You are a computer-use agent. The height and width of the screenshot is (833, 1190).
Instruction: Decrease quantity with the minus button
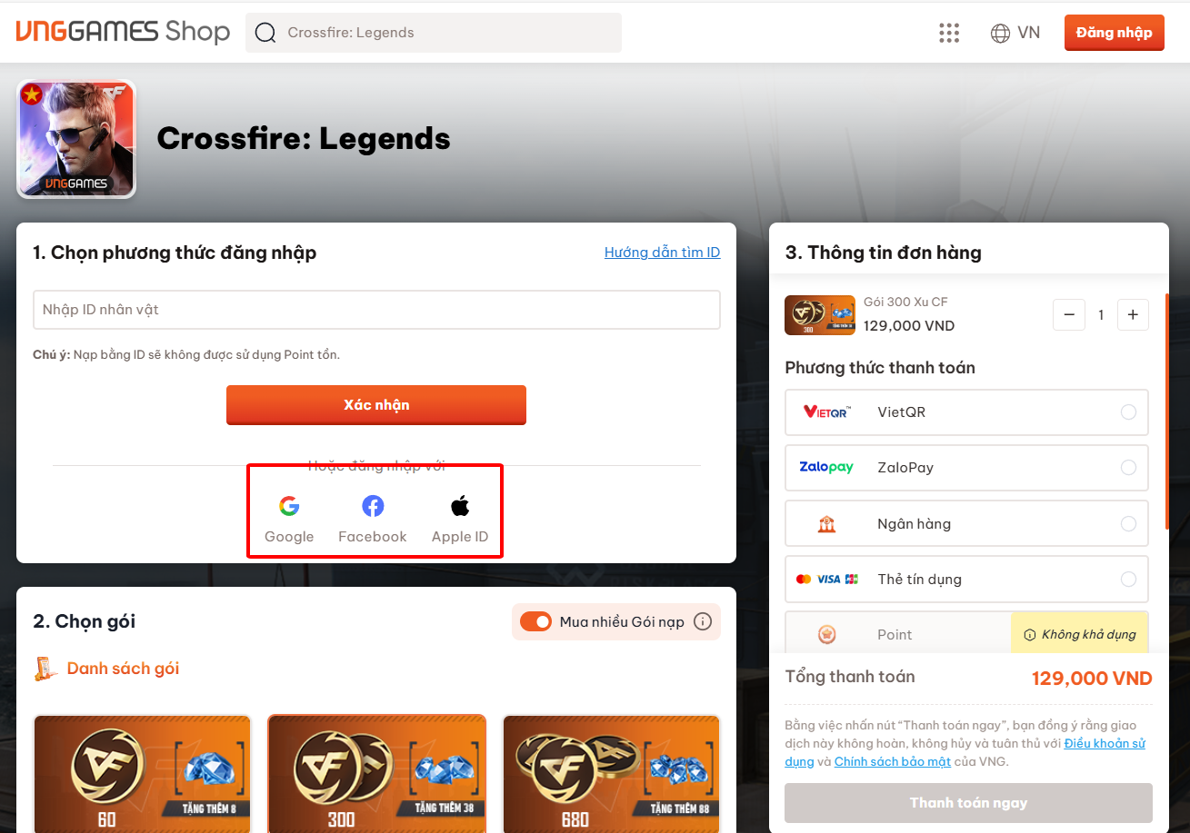pos(1069,314)
